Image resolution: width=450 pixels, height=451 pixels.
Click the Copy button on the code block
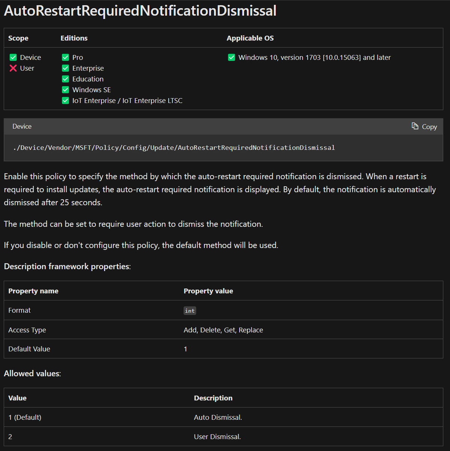point(424,127)
